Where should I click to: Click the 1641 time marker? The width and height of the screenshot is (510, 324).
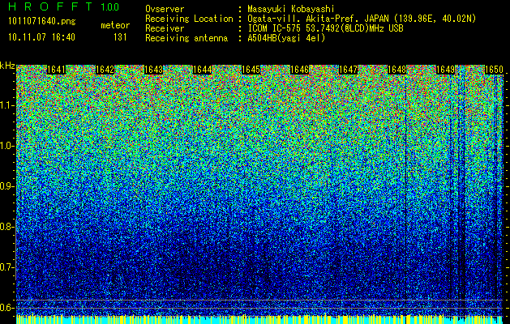tap(56, 70)
